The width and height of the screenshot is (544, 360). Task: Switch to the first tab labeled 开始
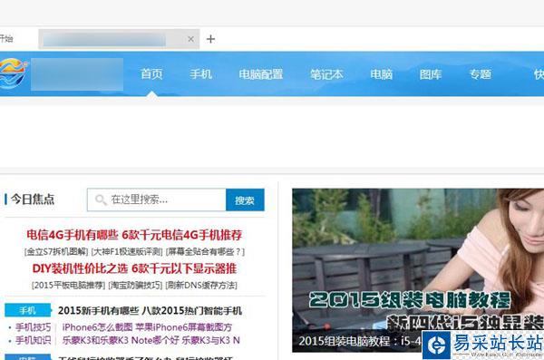pos(6,38)
